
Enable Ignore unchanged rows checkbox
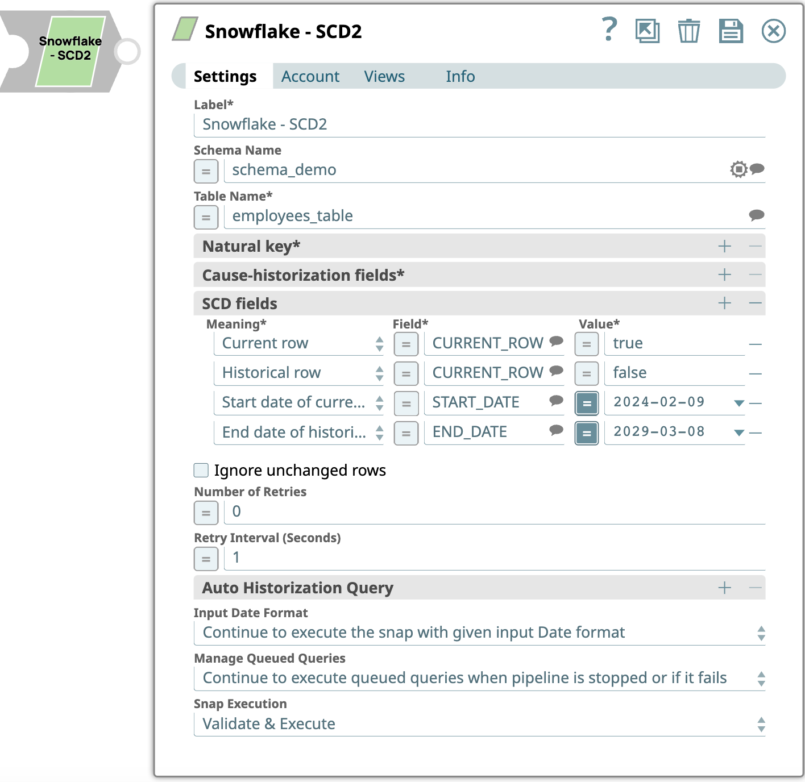[201, 471]
